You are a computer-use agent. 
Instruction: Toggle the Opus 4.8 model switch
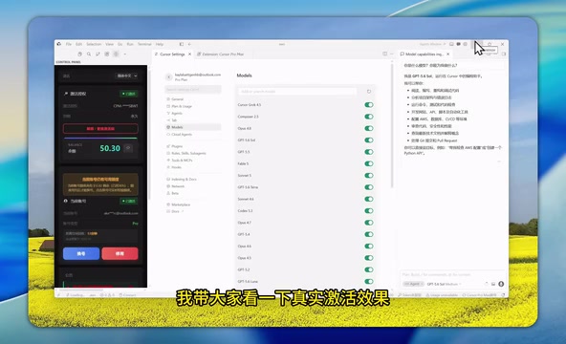pyautogui.click(x=368, y=128)
